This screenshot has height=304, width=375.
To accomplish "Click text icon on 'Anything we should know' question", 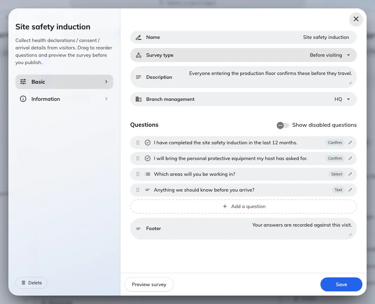I will click(148, 190).
